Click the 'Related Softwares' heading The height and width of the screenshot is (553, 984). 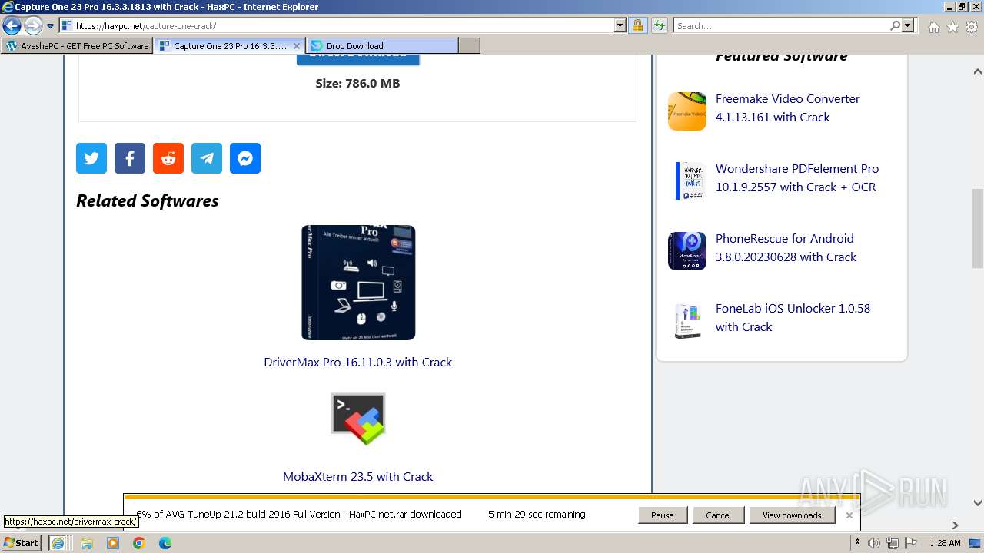148,200
